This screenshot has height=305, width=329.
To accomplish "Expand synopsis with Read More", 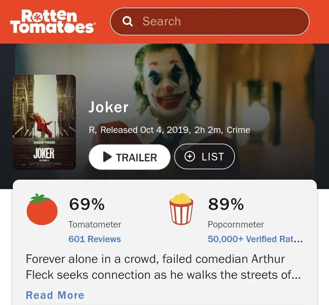I will (x=55, y=295).
